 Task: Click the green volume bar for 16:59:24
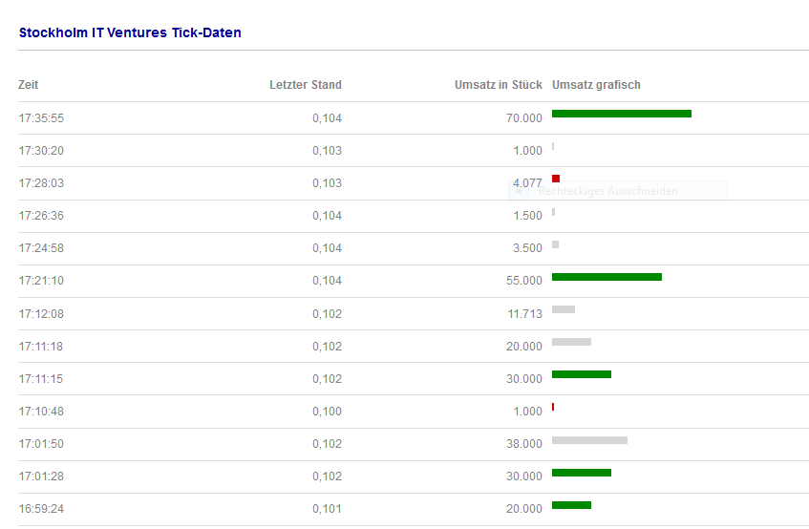572,505
